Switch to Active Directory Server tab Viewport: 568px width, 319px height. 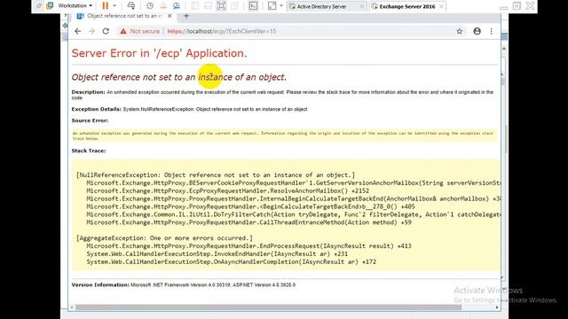[321, 6]
